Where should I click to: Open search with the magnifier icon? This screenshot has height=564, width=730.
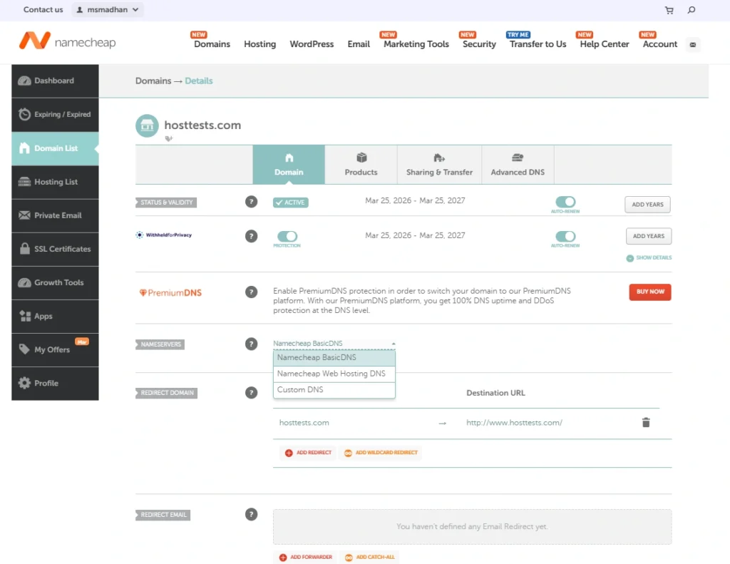pyautogui.click(x=691, y=10)
